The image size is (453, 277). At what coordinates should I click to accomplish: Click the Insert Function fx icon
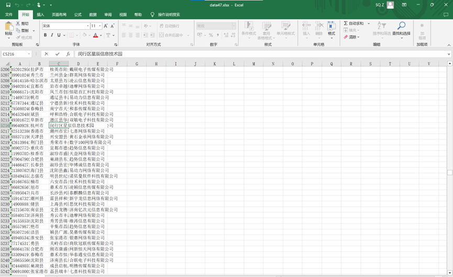[x=68, y=54]
